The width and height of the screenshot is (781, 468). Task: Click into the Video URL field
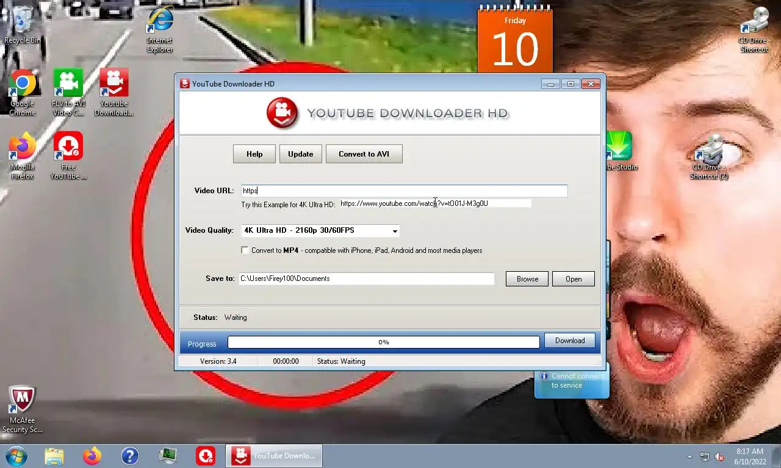(x=405, y=191)
